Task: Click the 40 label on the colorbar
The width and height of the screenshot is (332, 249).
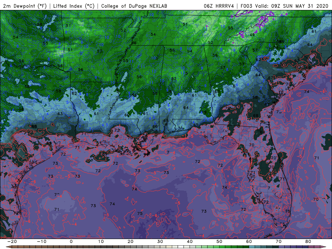Action: click(190, 242)
